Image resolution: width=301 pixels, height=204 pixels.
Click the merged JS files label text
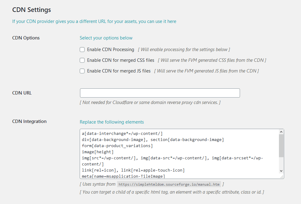119,71
